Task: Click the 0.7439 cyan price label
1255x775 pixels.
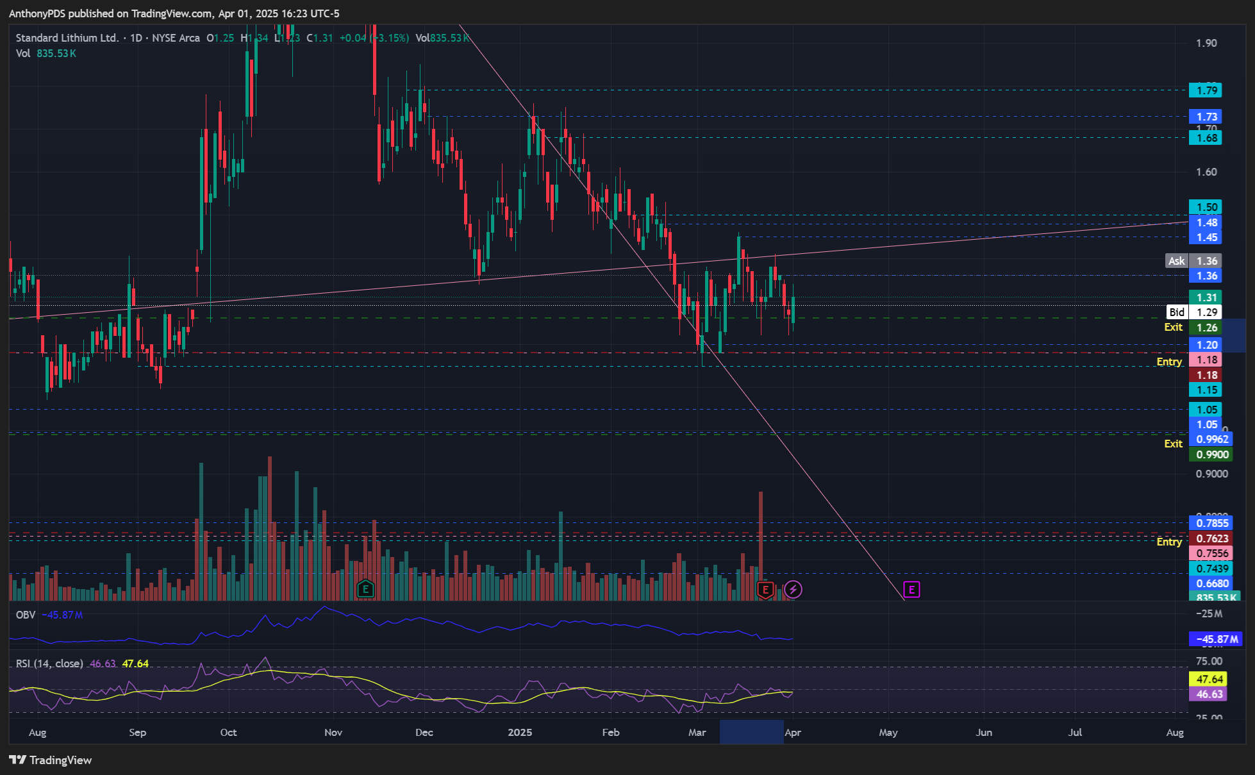Action: (x=1211, y=569)
